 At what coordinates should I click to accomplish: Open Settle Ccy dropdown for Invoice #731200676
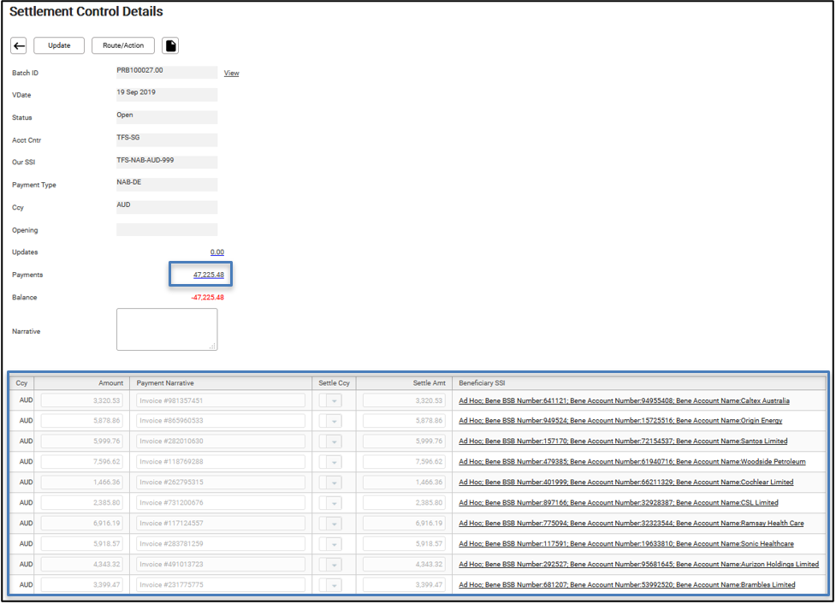(x=330, y=503)
